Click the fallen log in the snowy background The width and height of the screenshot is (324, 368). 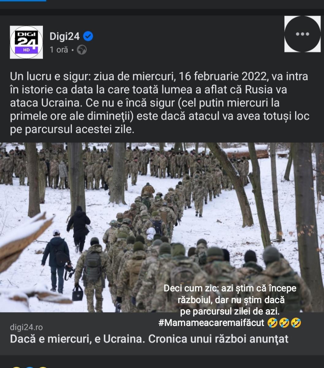tap(248, 154)
